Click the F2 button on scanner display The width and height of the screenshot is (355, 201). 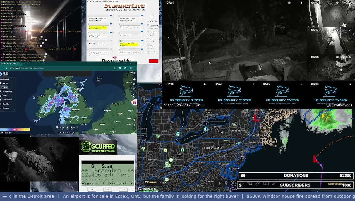point(108,190)
